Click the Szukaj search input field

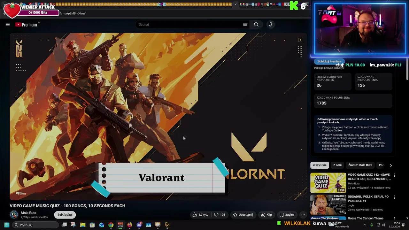tap(190, 24)
